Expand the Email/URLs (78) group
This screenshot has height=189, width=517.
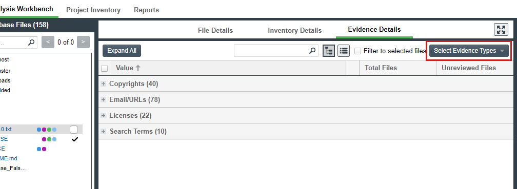[x=104, y=100]
